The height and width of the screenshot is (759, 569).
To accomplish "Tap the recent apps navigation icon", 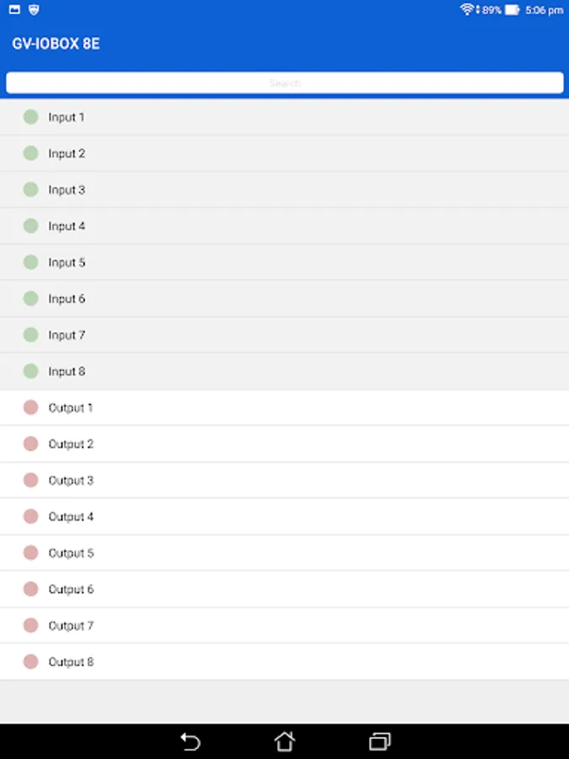I will click(379, 741).
